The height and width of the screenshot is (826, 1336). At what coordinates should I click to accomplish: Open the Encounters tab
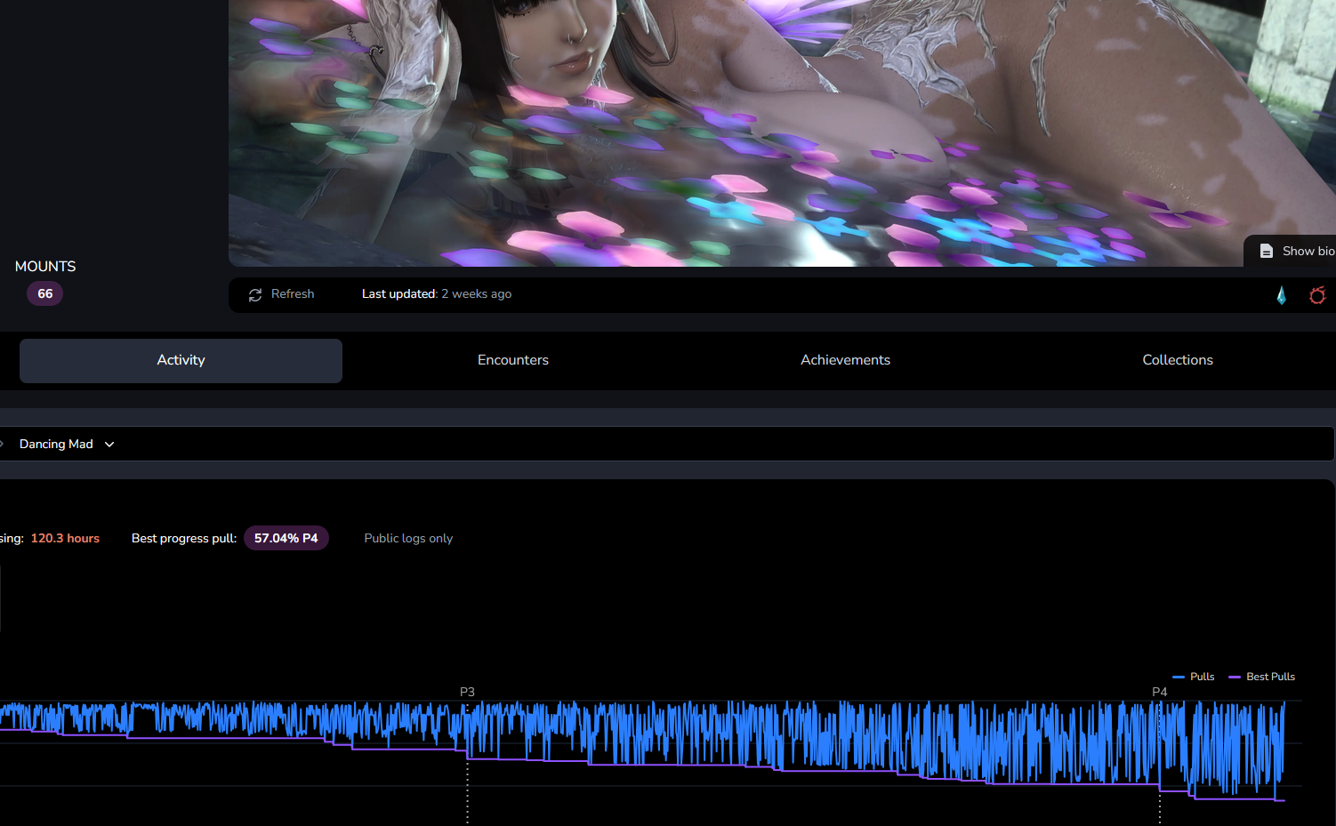coord(513,360)
